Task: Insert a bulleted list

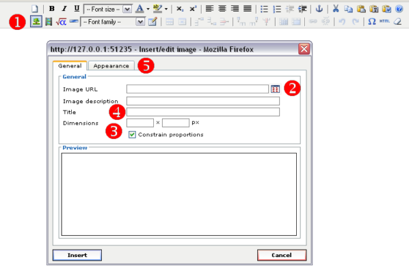Action: (x=264, y=9)
